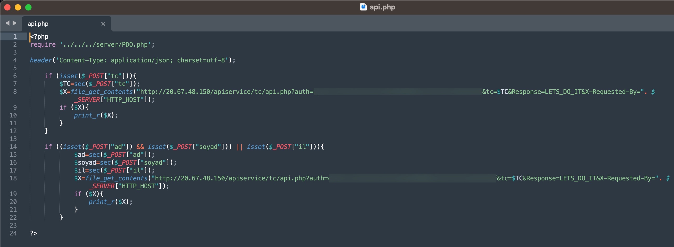Click 'Content-Type: application/json; charset=utf-8' string
The image size is (674, 247).
tap(142, 60)
